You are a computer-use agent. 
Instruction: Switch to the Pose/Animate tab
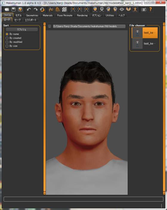65,15
